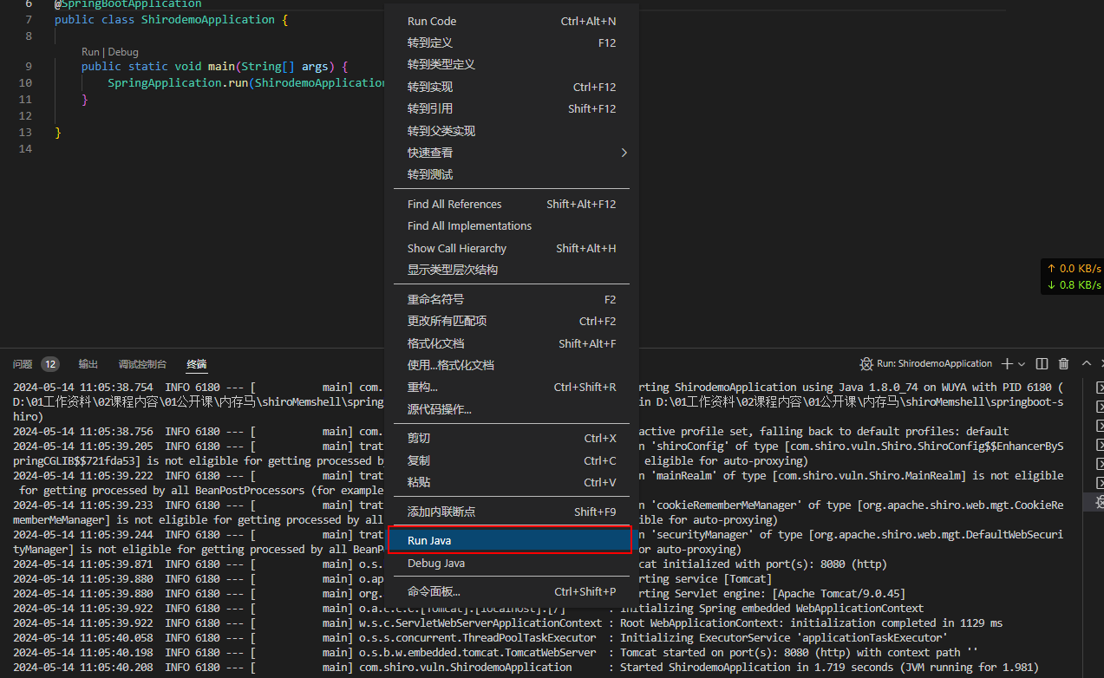
Task: Open the terminal launch profile dropdown chevron
Action: tap(1022, 364)
